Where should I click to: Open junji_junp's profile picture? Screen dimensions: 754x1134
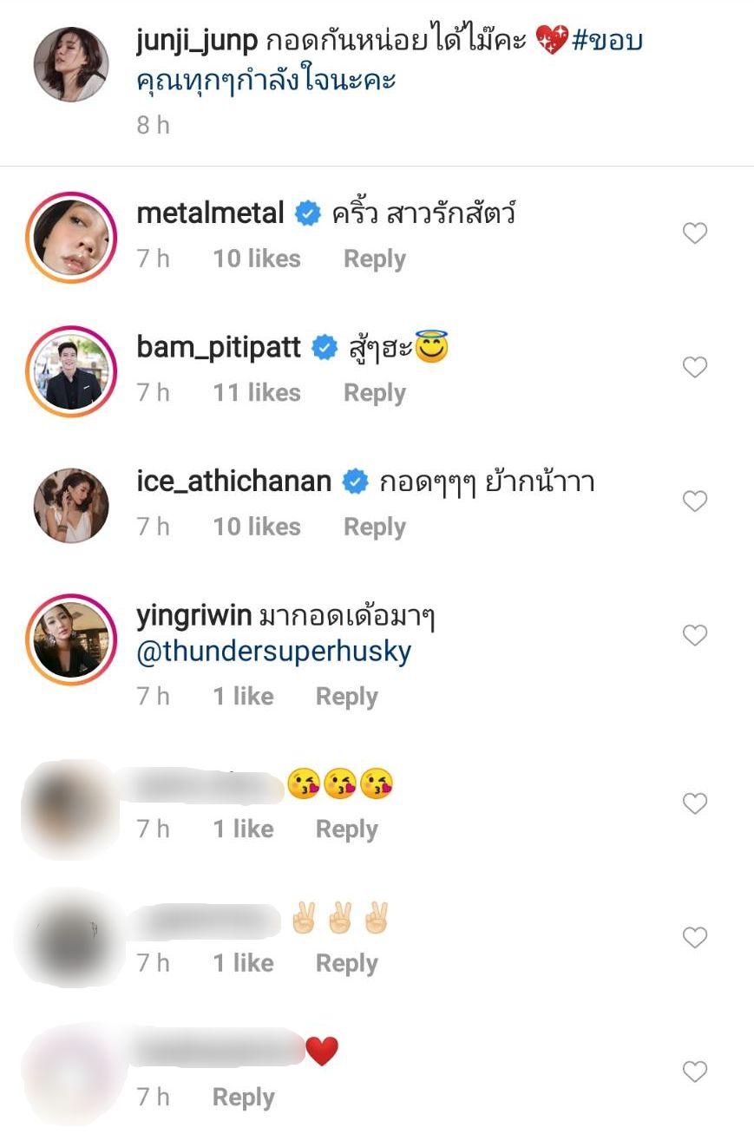[x=71, y=65]
